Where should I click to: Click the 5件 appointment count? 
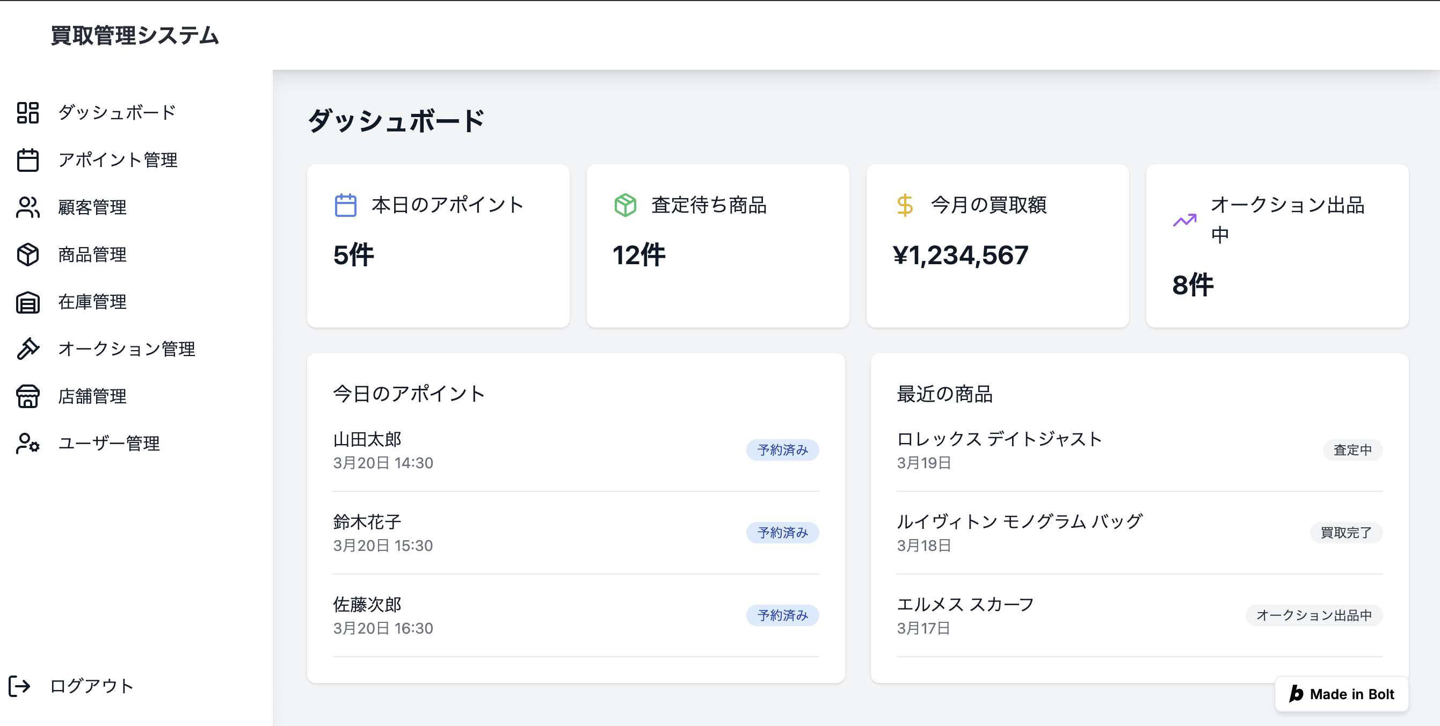(353, 256)
